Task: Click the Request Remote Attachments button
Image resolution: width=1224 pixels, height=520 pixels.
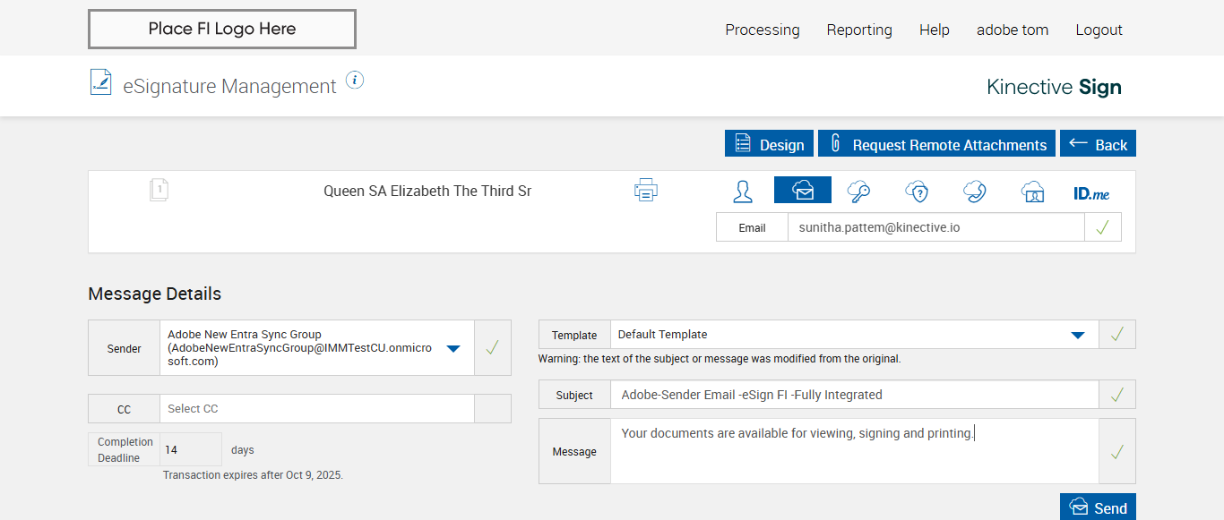Action: [938, 144]
